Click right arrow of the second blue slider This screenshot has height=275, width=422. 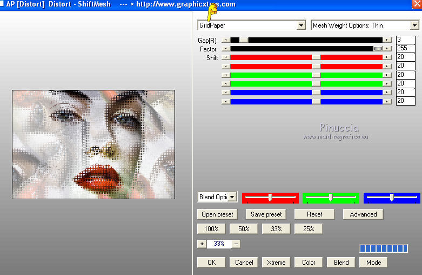387,101
